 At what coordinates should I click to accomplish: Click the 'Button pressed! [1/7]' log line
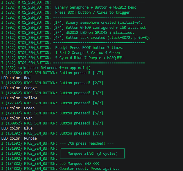[x=52, y=73]
